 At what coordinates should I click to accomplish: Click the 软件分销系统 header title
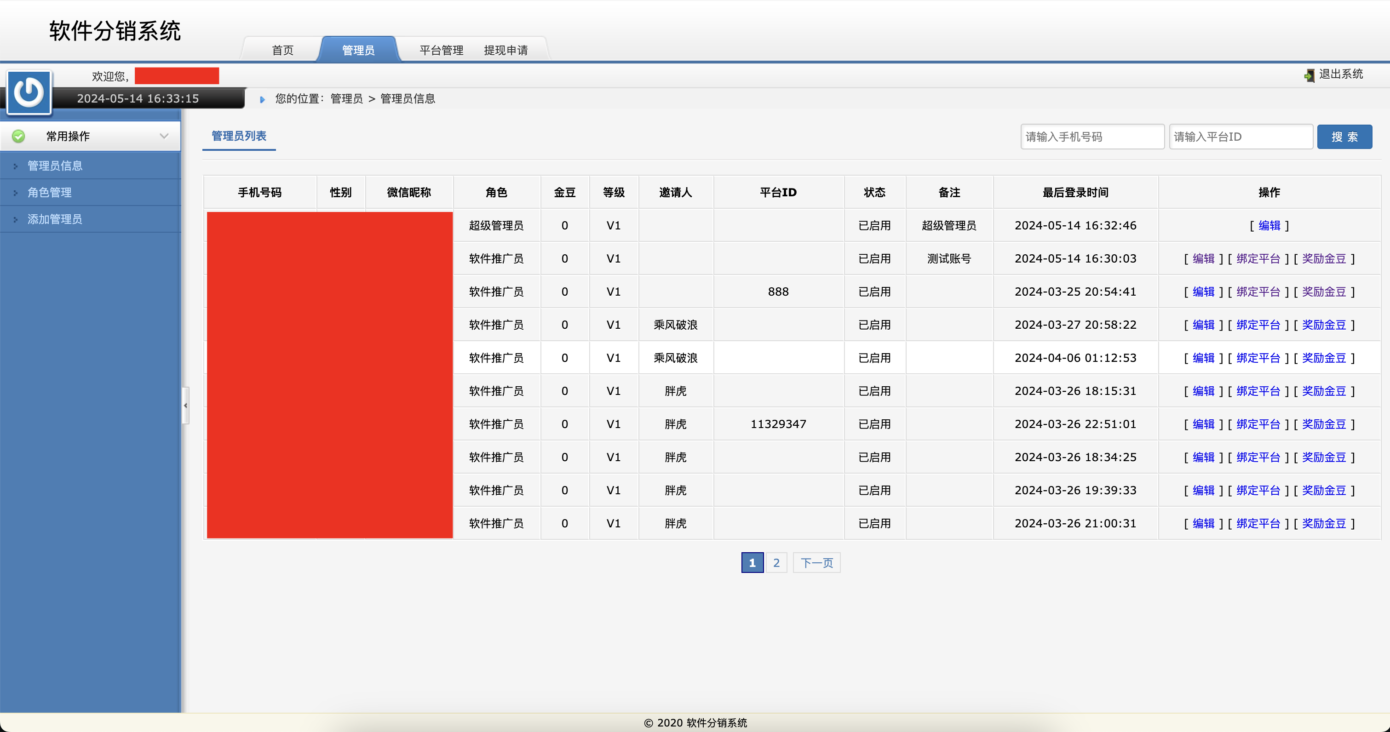[115, 31]
